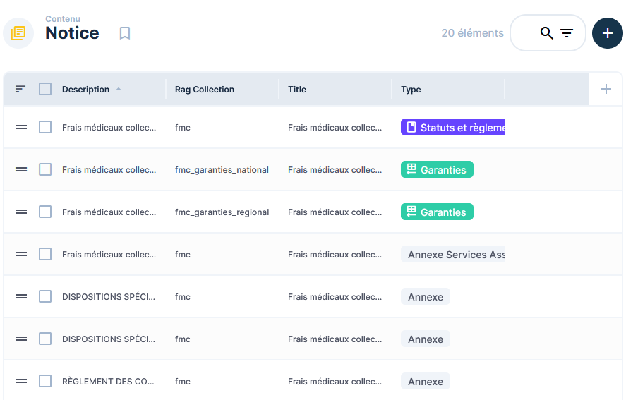Screen dimensions: 626x400
Task: Click the Rag Collection column header
Action: (x=205, y=90)
